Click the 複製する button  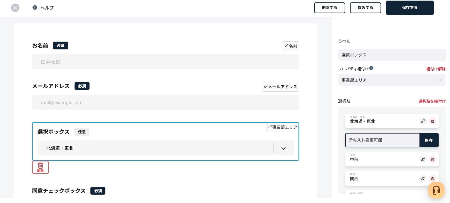point(366,8)
